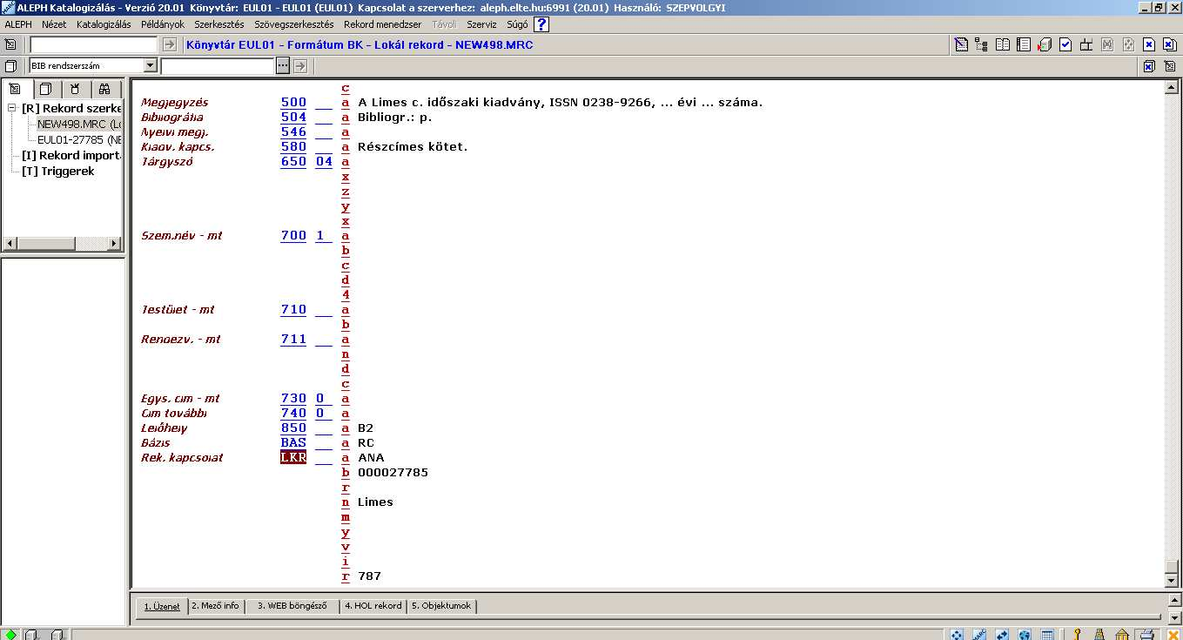Open the Szerviz menu
1183x640 pixels.
(x=481, y=24)
